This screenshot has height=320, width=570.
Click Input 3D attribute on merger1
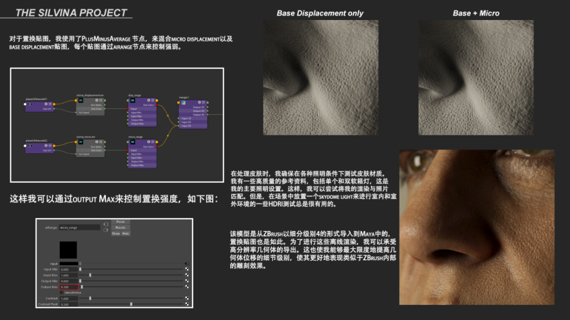pos(186,126)
